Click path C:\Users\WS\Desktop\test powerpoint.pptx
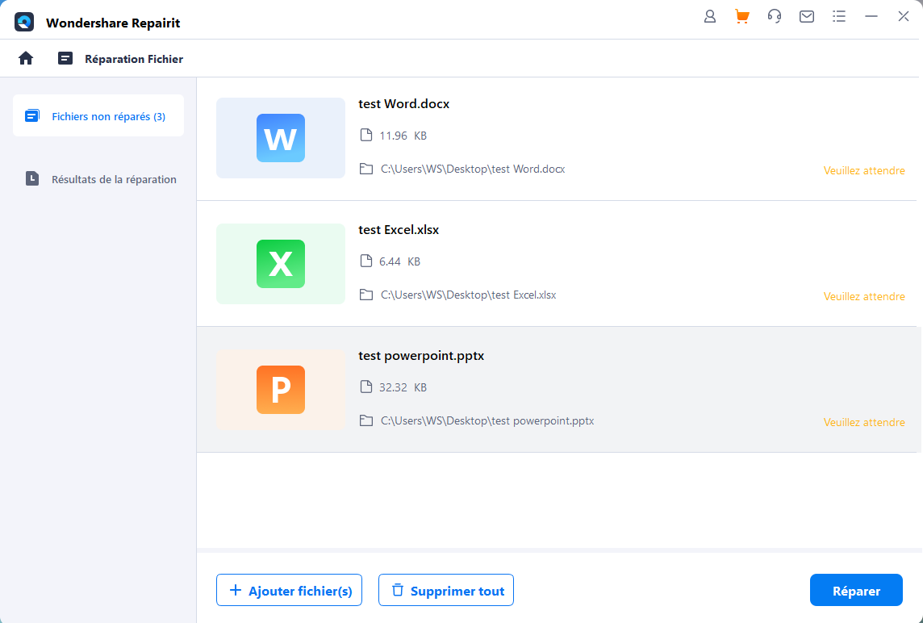The height and width of the screenshot is (623, 923). click(x=487, y=421)
